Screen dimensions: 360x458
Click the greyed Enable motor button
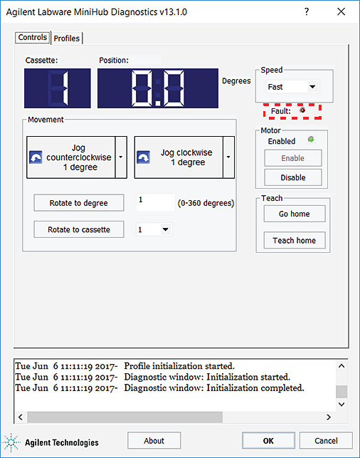tap(293, 158)
